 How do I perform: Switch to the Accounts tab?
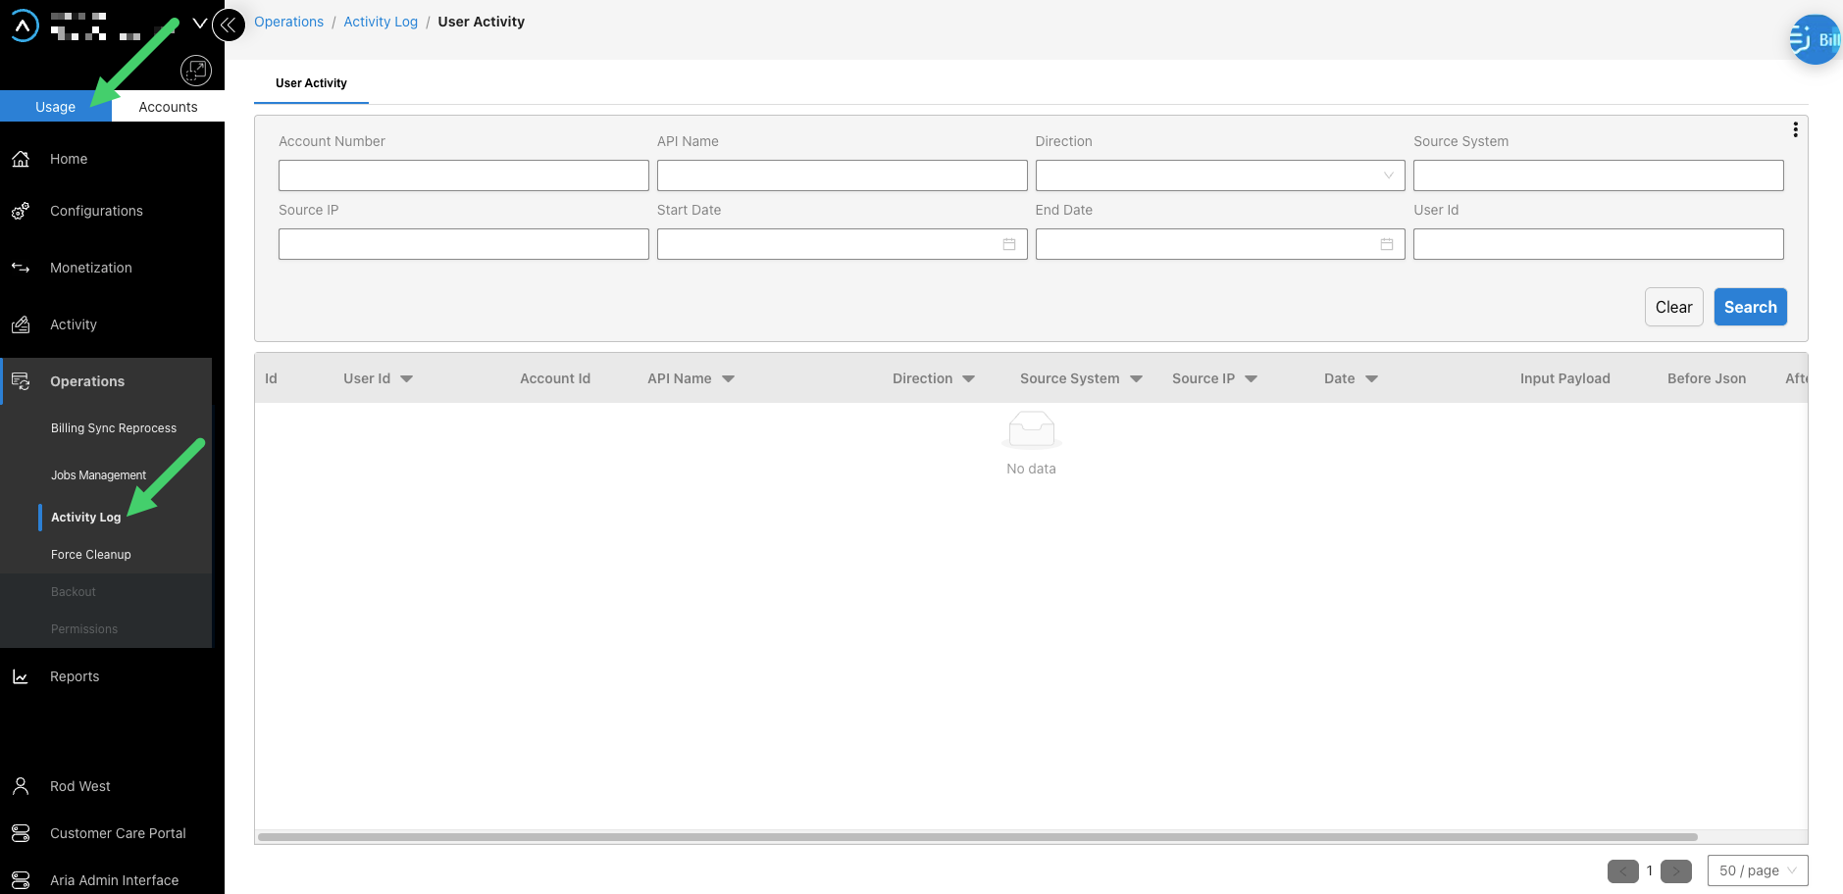[168, 107]
